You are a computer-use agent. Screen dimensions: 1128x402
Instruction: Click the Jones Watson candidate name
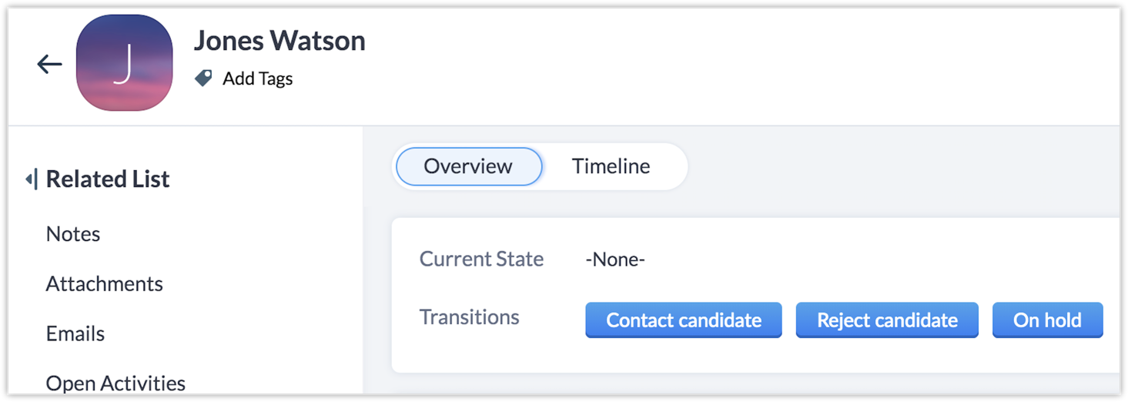click(x=279, y=41)
